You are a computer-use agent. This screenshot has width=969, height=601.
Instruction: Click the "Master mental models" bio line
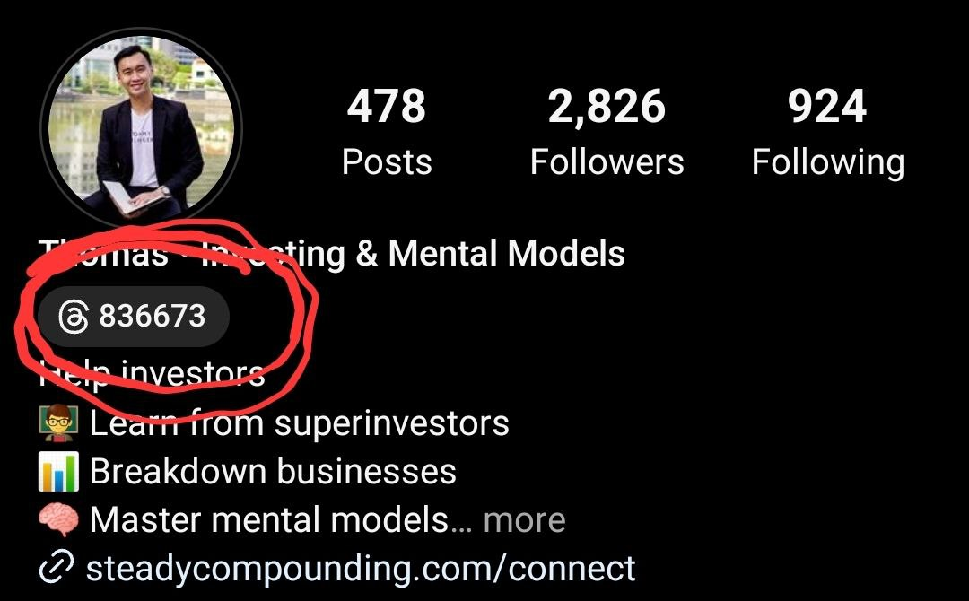coord(269,519)
